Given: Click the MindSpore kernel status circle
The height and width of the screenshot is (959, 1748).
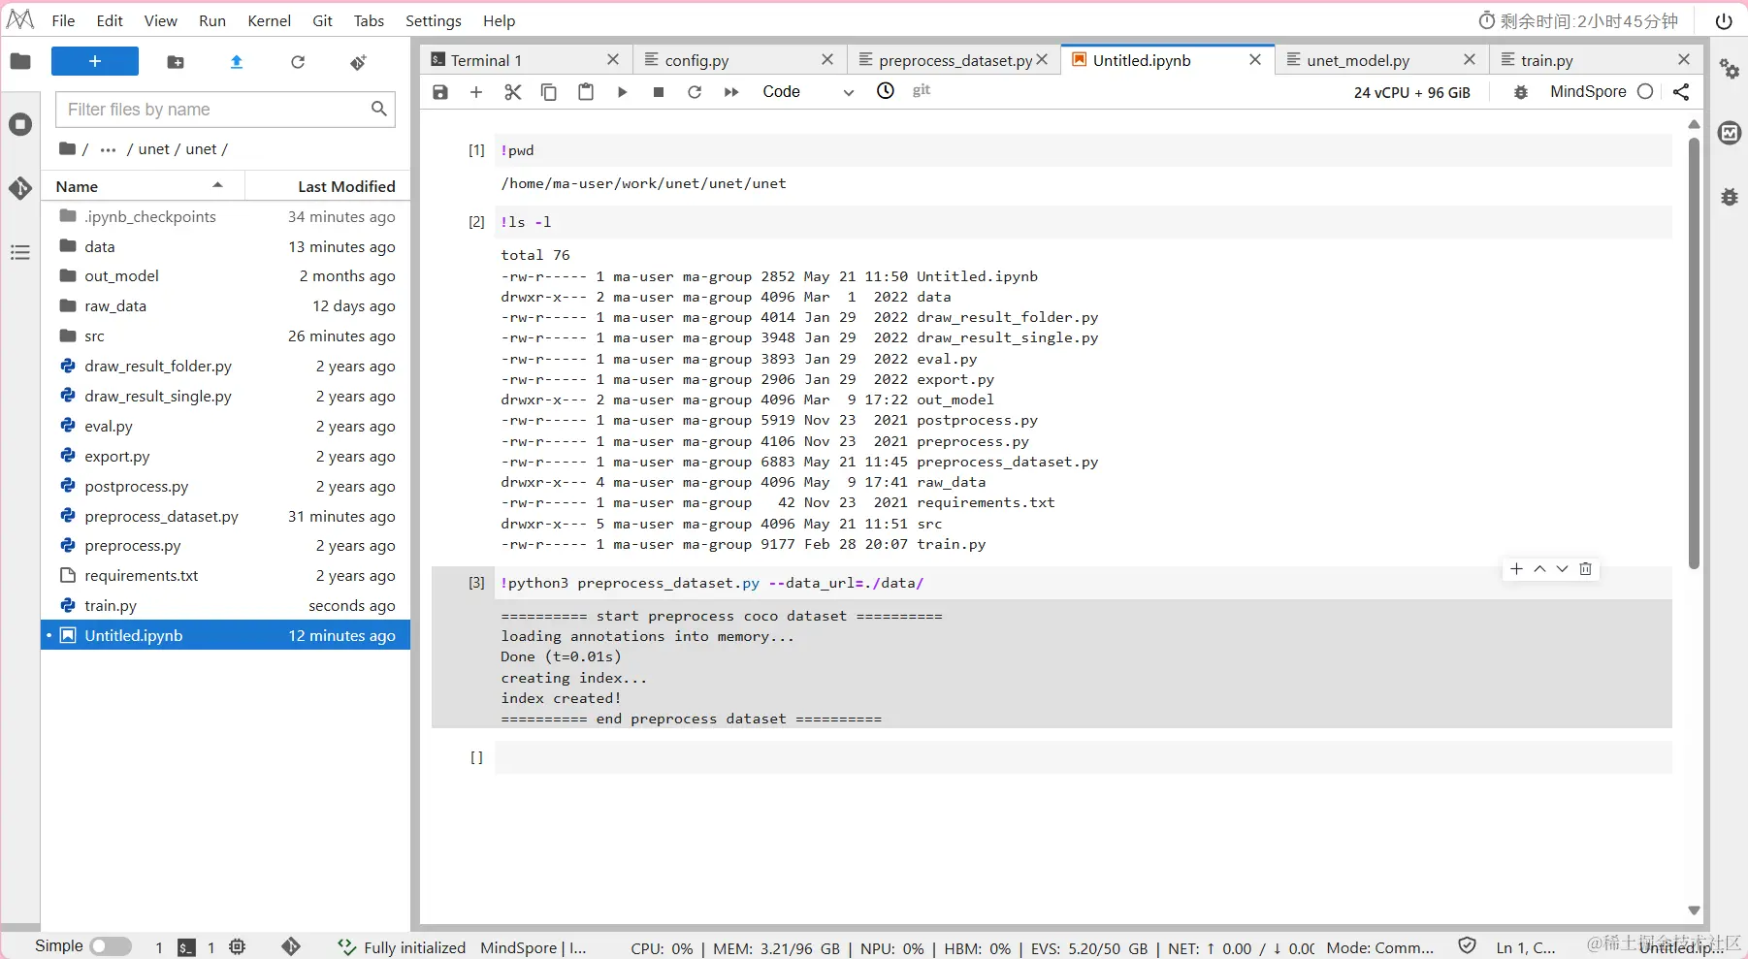Looking at the screenshot, I should [1645, 91].
